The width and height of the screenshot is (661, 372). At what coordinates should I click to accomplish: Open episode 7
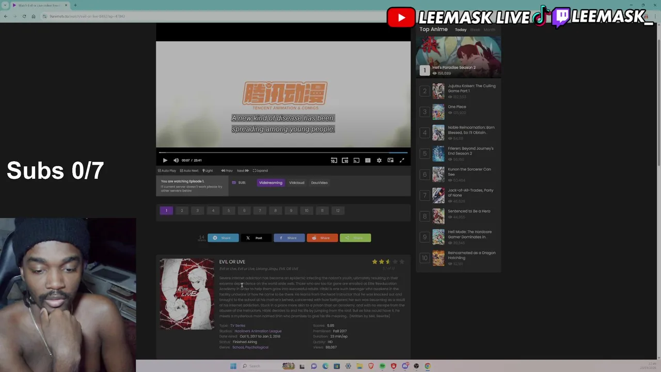[260, 210]
